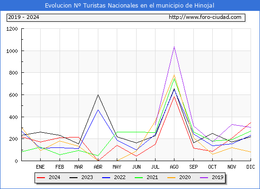This screenshot has width=260, height=189.
Task: Click the SEP month axis label
Action: pyautogui.click(x=193, y=167)
